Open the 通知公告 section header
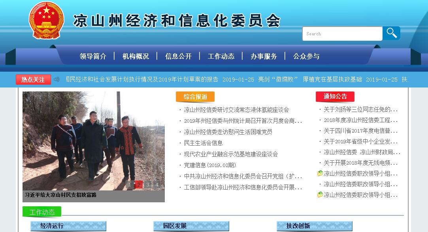Screen dimensions: 428x232 point(335,97)
